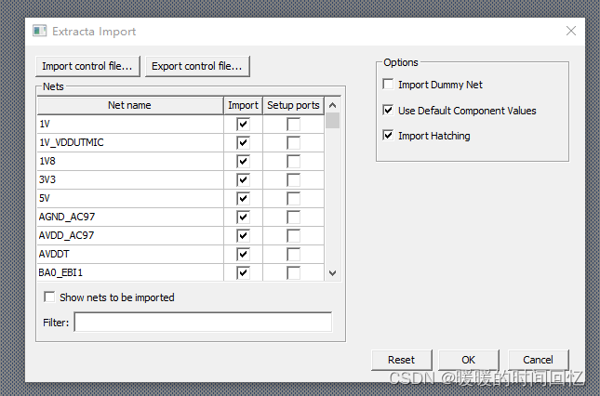Select the AGND_AC97 net name cell

(x=130, y=218)
